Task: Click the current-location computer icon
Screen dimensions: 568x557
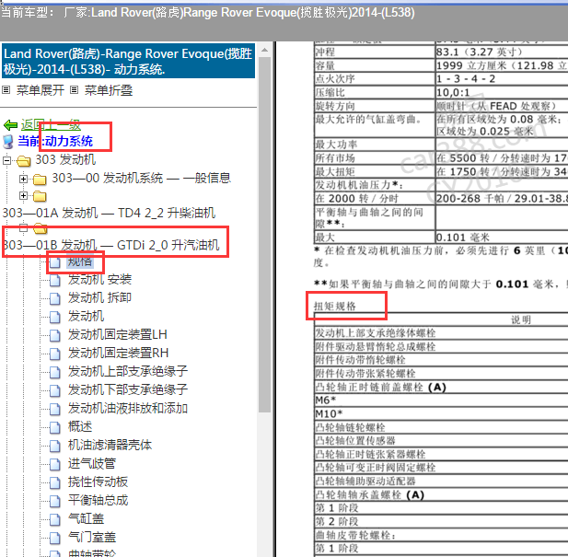Action: point(8,142)
